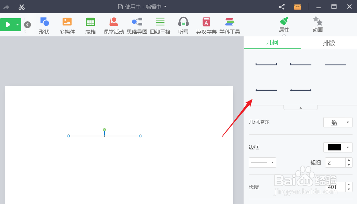Viewport: 357px width, 204px height.
Task: Maximize the application window
Action: pos(334,7)
